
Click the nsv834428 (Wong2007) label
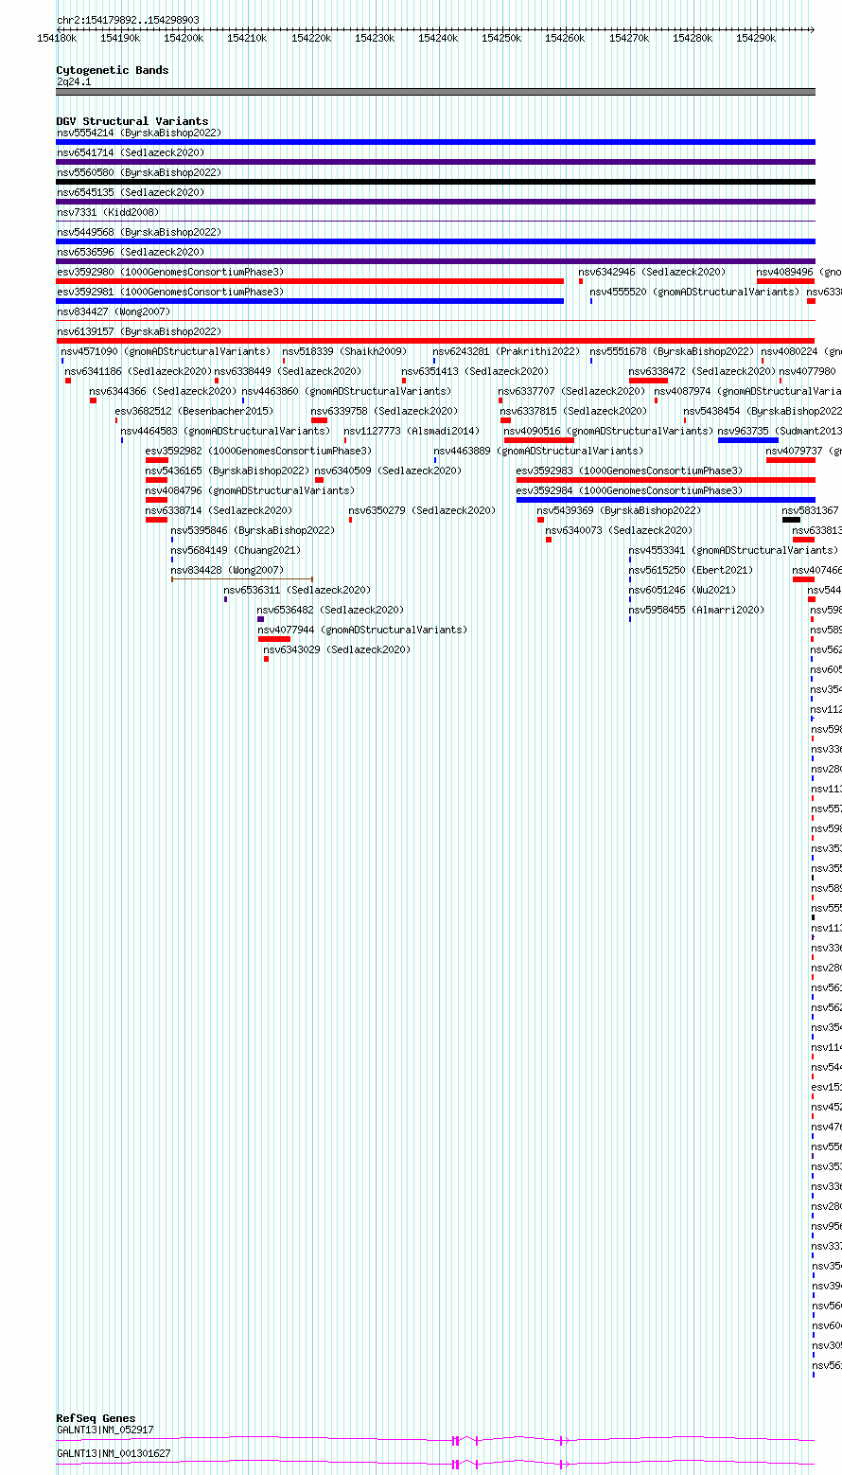(x=227, y=571)
